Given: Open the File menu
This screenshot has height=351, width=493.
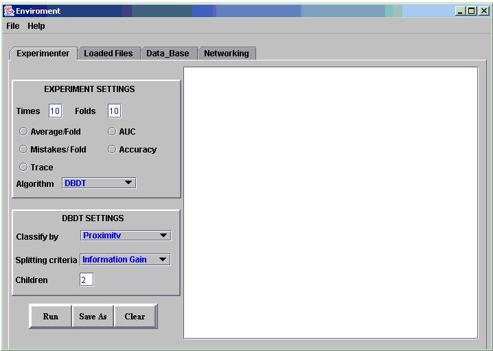Looking at the screenshot, I should click(x=13, y=26).
